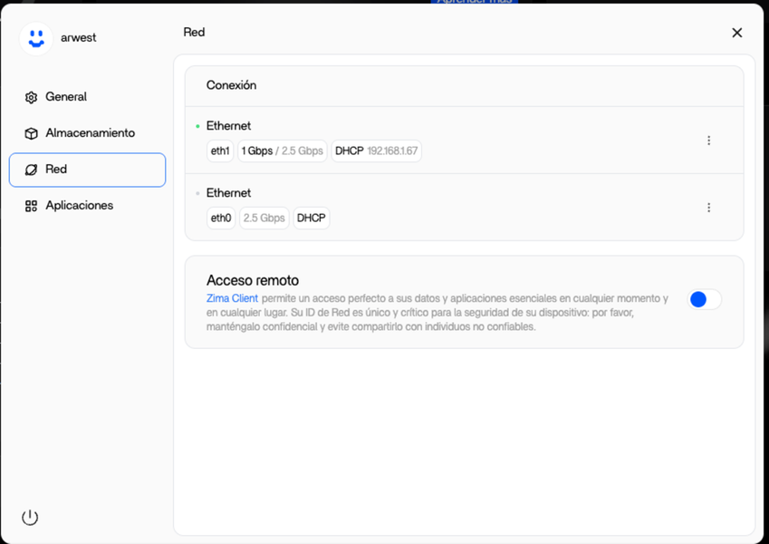
Task: Toggle the Acceso remoto switch
Action: click(704, 299)
